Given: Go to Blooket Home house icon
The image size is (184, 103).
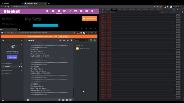Looking at the screenshot, I should 59,11.
